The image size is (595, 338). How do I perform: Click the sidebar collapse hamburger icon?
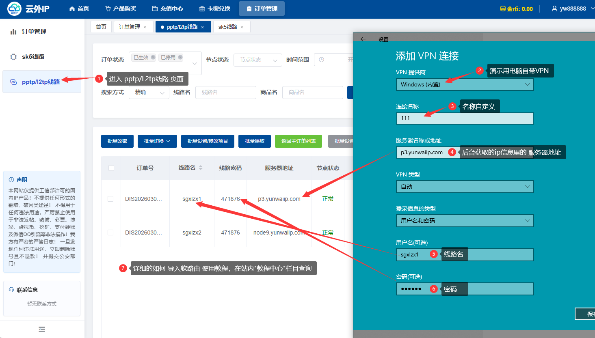[x=42, y=329]
